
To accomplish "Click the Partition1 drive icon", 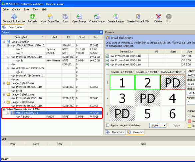I will (x=18, y=117).
